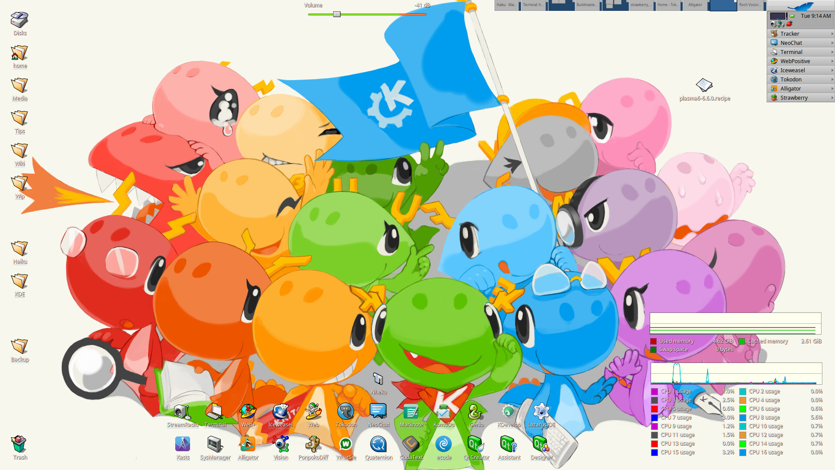
Task: Click the strawberry tray icon in Deskbar
Action: tap(789, 24)
